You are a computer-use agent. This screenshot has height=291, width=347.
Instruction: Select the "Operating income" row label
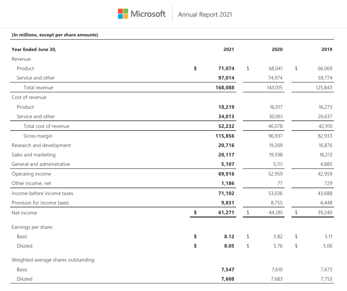(31, 174)
